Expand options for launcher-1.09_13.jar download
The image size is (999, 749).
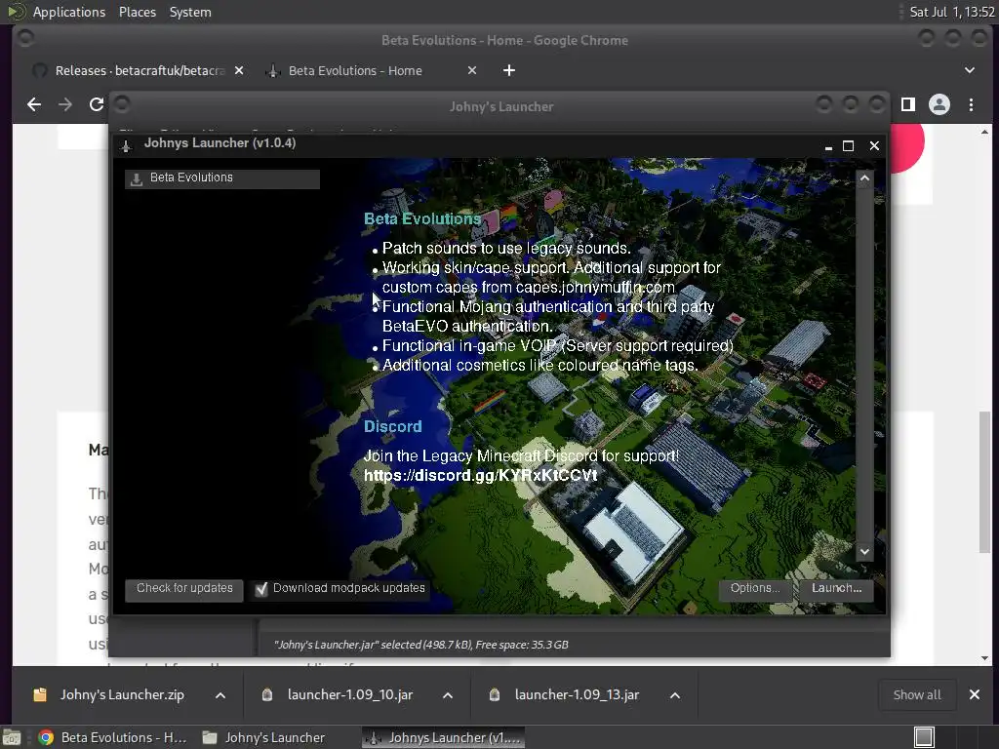675,695
